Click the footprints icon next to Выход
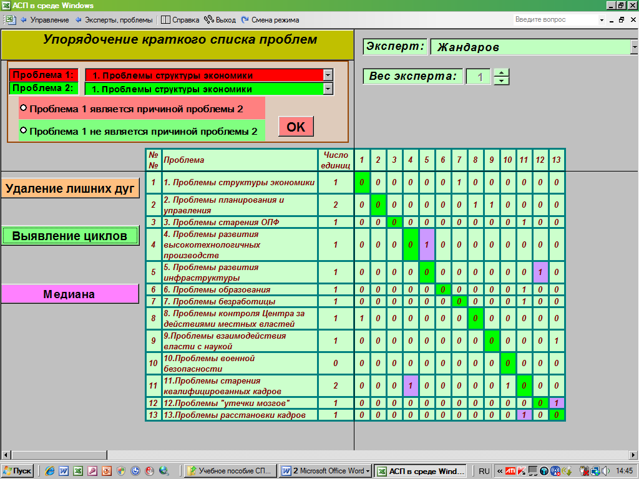The width and height of the screenshot is (639, 479). (x=208, y=19)
